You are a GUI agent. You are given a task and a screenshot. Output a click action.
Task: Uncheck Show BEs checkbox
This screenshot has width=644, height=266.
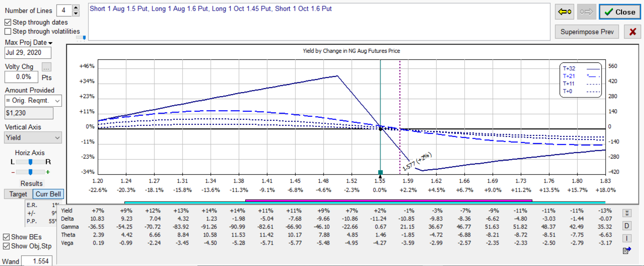point(6,237)
